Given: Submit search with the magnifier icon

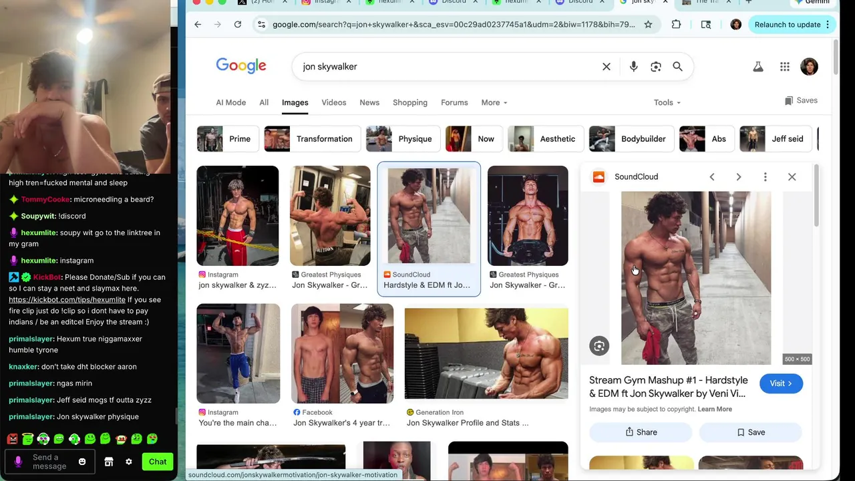Looking at the screenshot, I should click(677, 67).
